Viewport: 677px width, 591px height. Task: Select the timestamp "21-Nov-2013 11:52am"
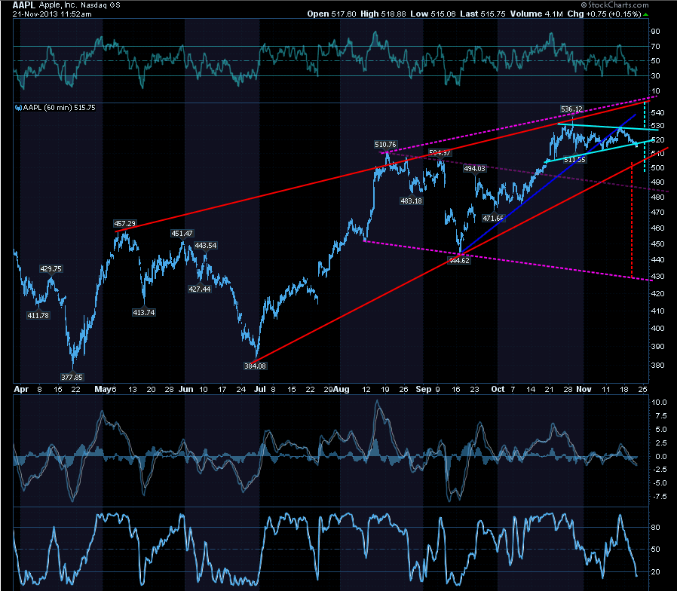52,14
